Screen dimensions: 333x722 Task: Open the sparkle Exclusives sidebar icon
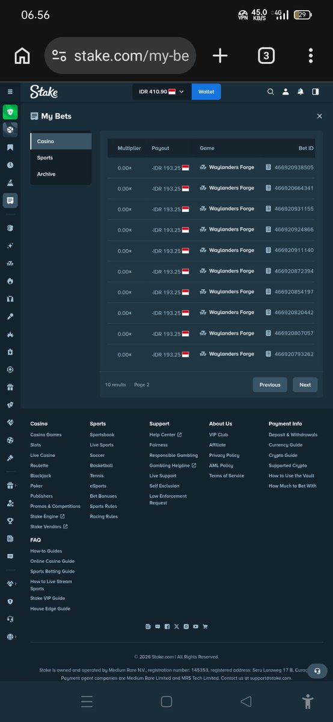point(10,245)
